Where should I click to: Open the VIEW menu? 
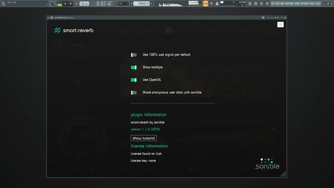297,4
